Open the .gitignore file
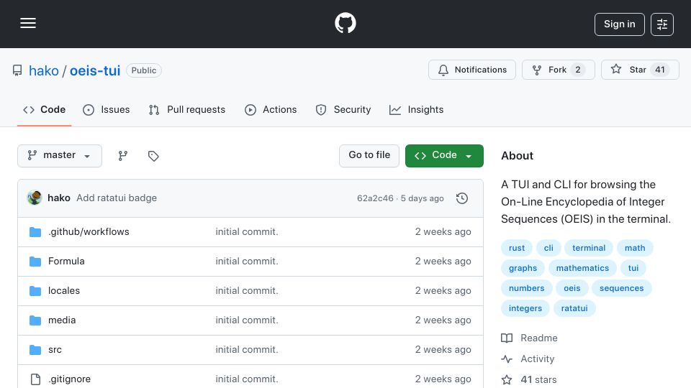 tap(69, 379)
